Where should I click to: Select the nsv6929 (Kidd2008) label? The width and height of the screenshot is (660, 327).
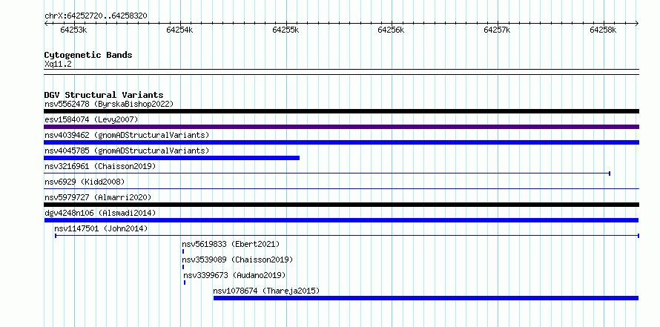point(85,182)
